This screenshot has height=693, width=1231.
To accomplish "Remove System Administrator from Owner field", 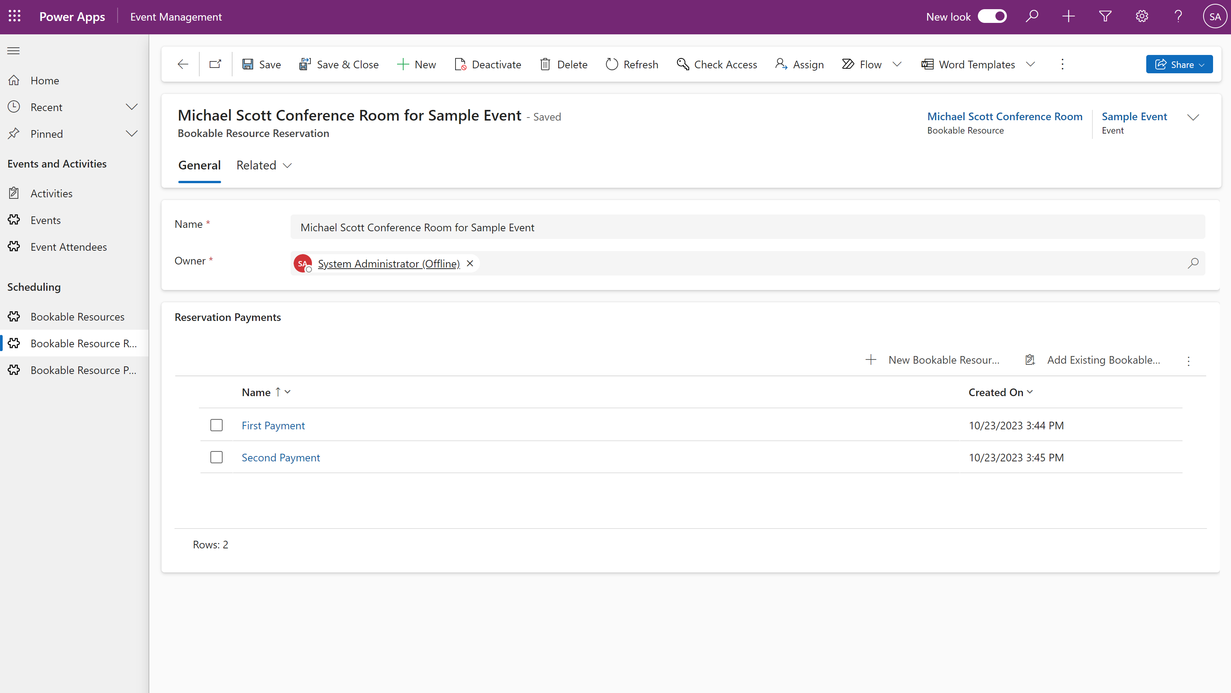I will coord(470,263).
